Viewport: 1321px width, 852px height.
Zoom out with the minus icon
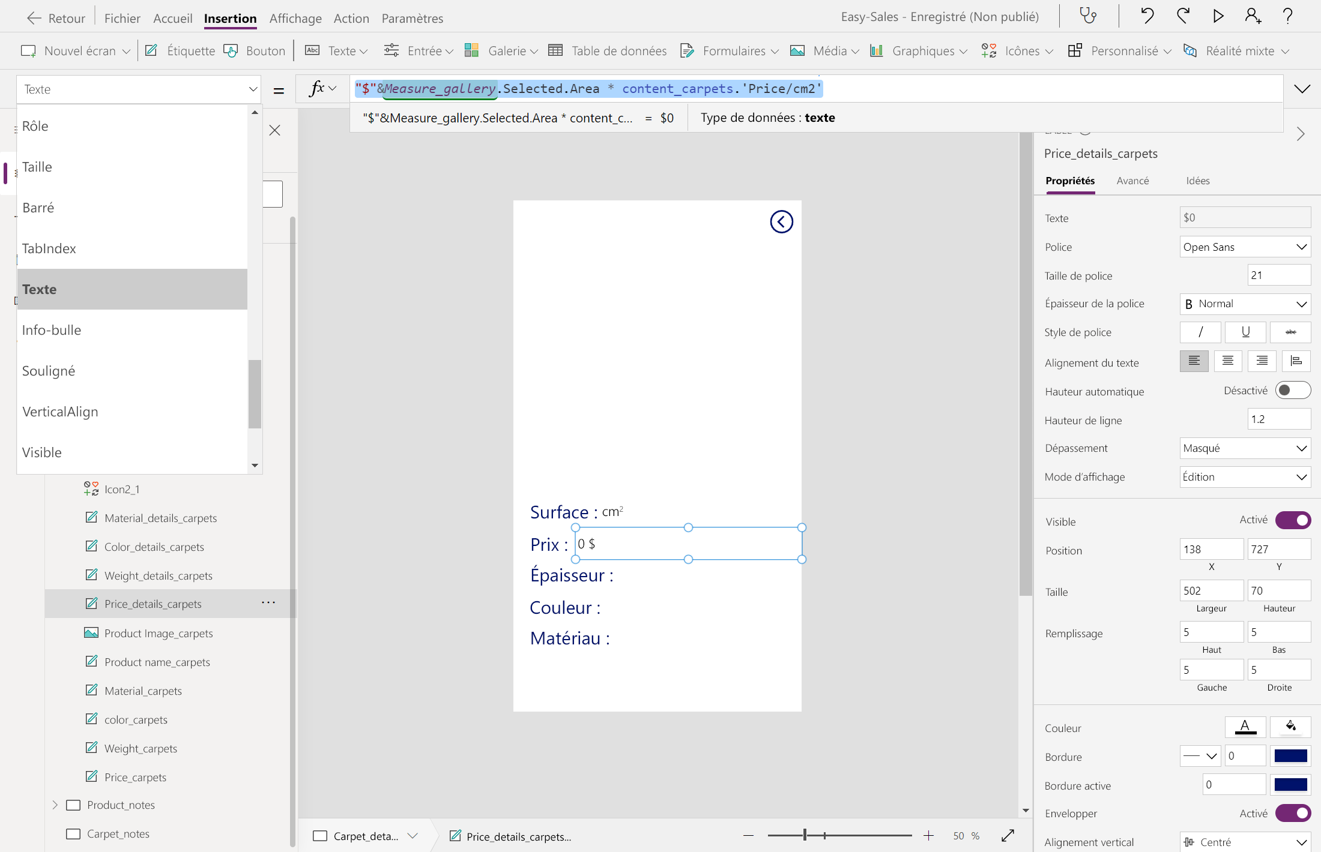(x=748, y=835)
